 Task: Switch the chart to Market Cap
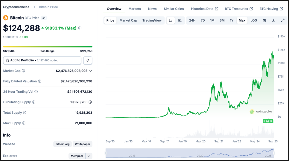tap(128, 20)
